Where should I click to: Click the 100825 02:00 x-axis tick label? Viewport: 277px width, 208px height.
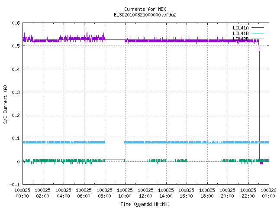coord(42,193)
